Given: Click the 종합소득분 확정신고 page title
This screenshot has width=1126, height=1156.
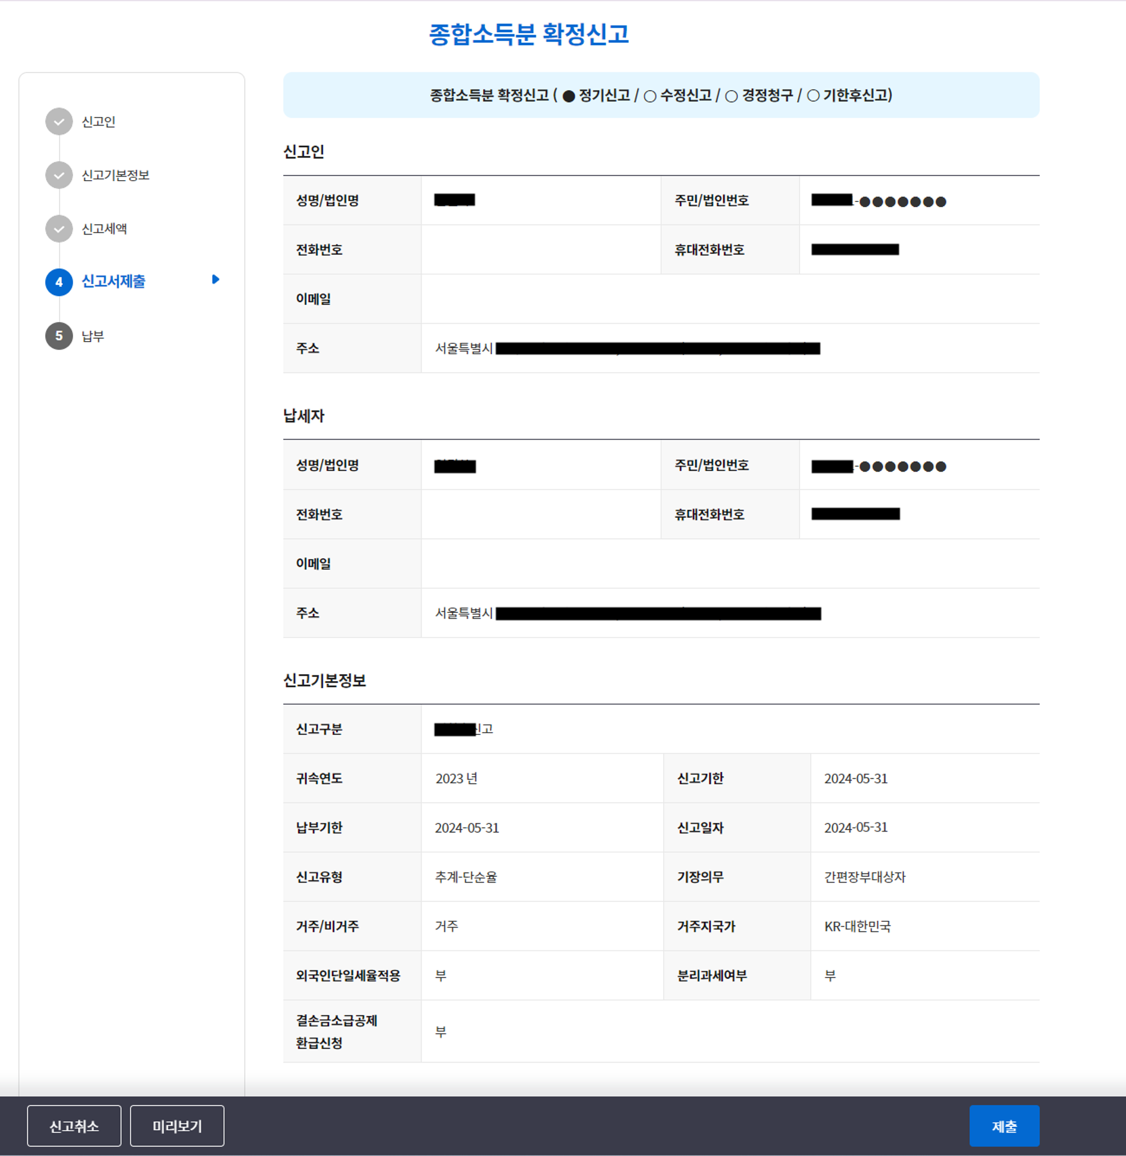Looking at the screenshot, I should click(x=529, y=34).
